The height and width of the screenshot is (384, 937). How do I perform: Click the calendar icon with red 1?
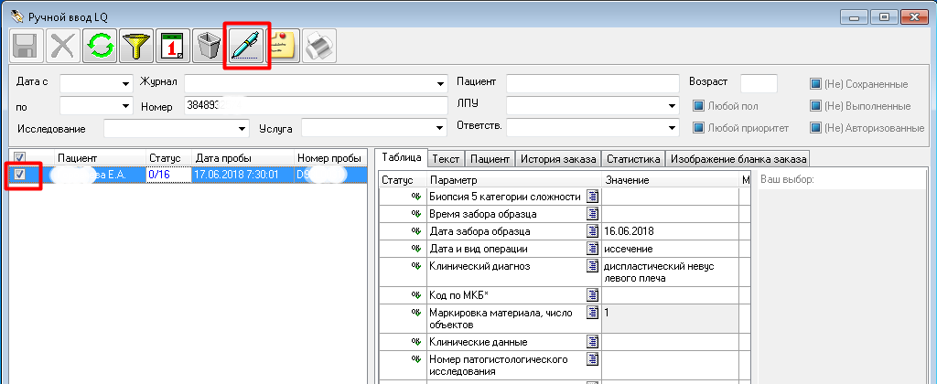click(x=173, y=46)
